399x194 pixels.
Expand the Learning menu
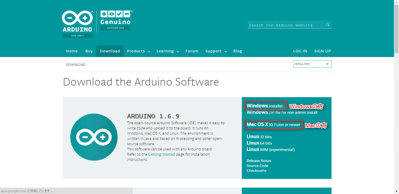coord(168,51)
